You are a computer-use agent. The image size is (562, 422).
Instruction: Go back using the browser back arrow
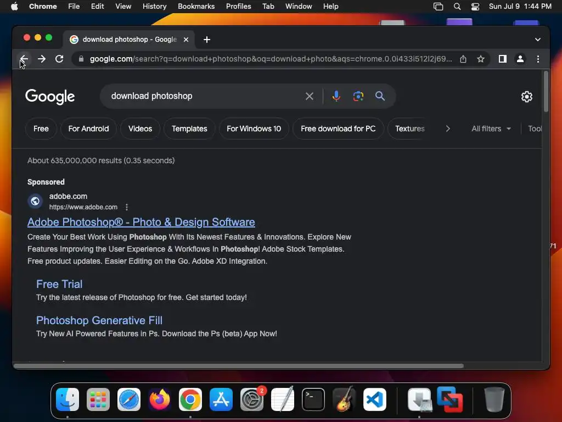point(24,59)
